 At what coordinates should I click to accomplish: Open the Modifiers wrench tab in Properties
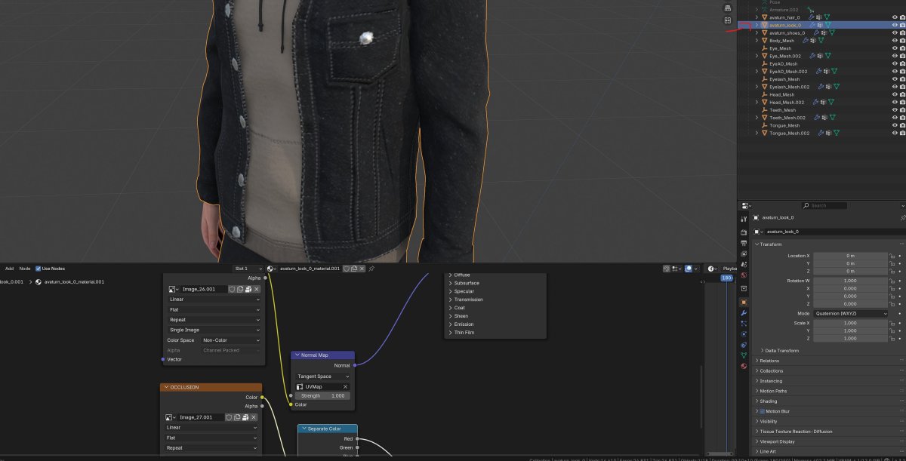pos(744,312)
